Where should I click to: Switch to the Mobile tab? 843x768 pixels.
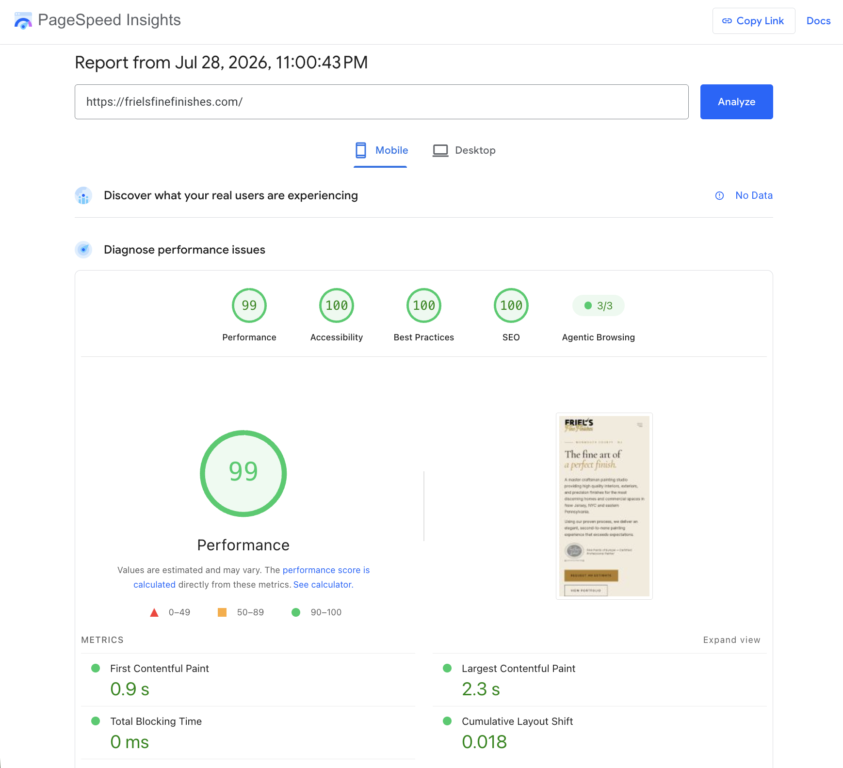click(381, 151)
